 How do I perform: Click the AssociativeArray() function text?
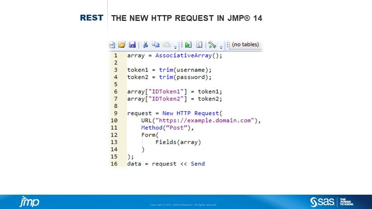click(x=189, y=55)
